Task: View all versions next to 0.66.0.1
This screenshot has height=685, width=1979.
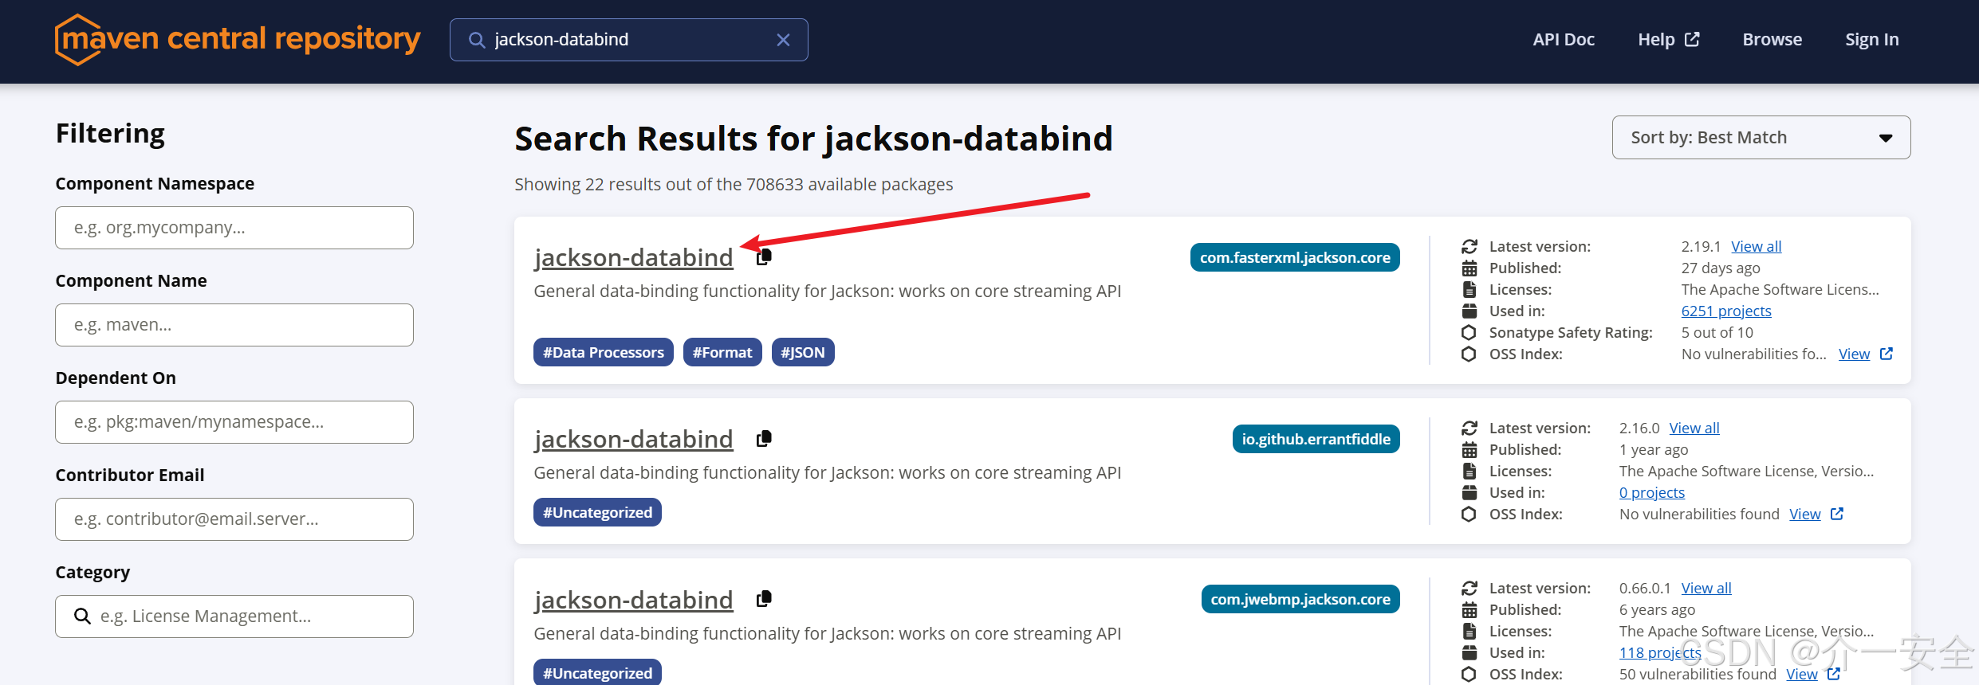Action: [1706, 588]
